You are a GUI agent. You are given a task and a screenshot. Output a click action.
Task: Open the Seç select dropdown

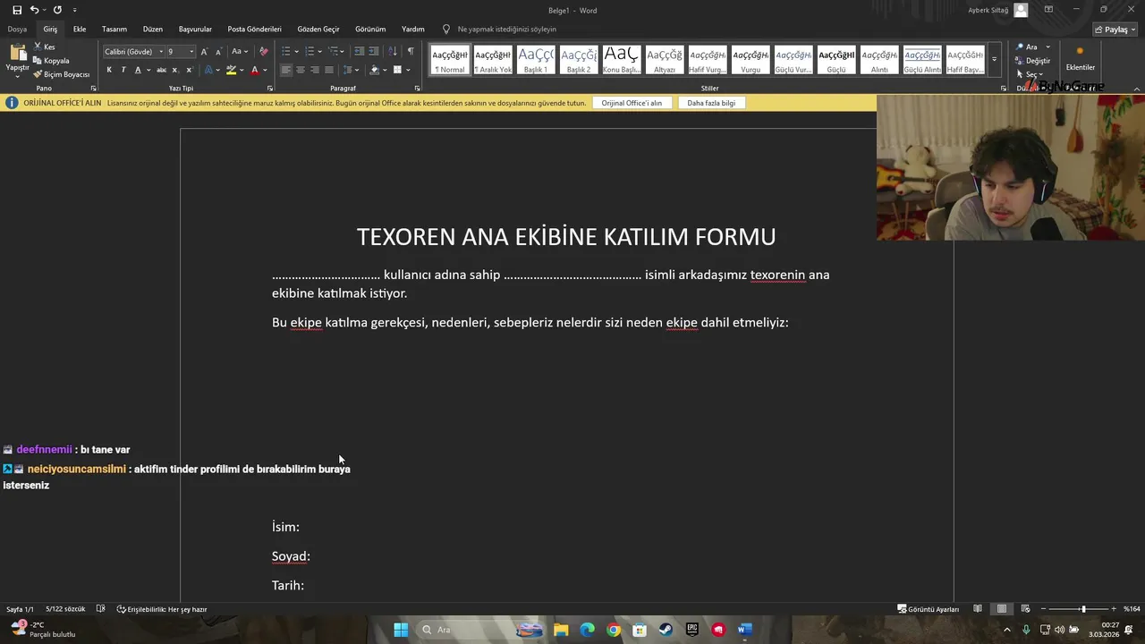pyautogui.click(x=1029, y=74)
